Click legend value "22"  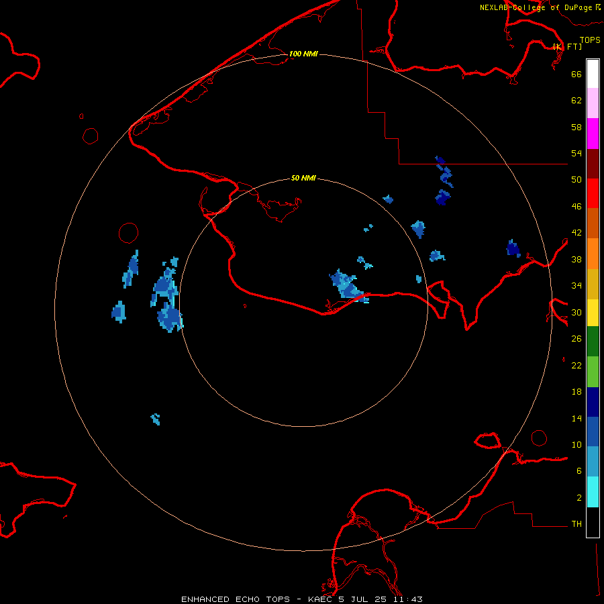[576, 366]
